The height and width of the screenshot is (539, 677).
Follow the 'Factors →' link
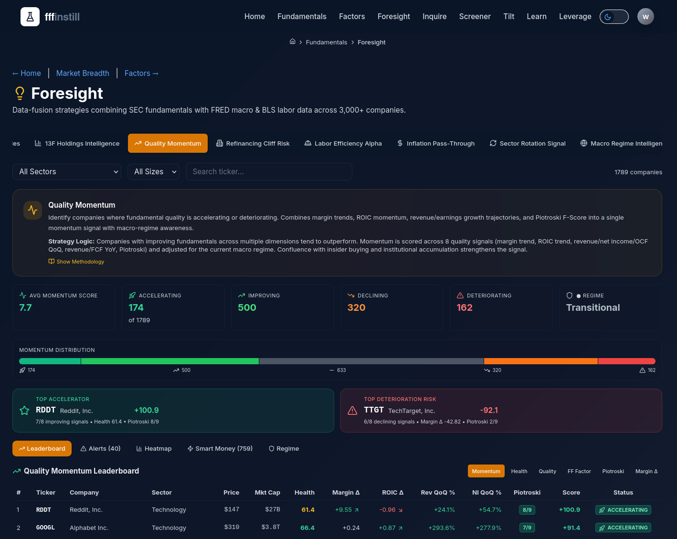(141, 73)
